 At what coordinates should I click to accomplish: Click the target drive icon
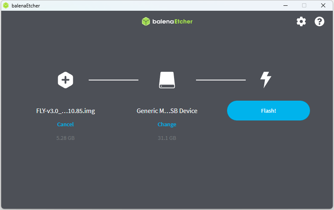167,80
